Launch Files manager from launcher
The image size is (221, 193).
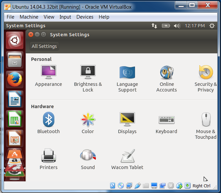pyautogui.click(x=15, y=60)
